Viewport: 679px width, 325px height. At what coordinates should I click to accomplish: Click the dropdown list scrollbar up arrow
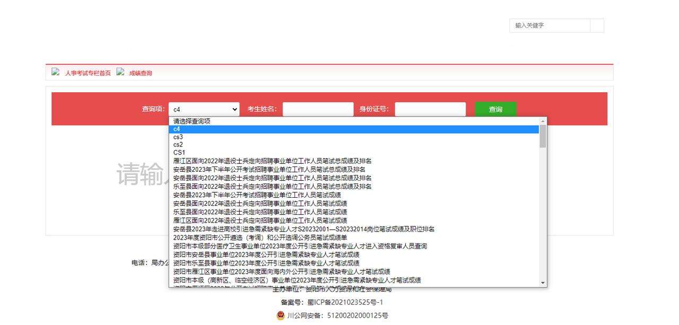click(x=543, y=121)
